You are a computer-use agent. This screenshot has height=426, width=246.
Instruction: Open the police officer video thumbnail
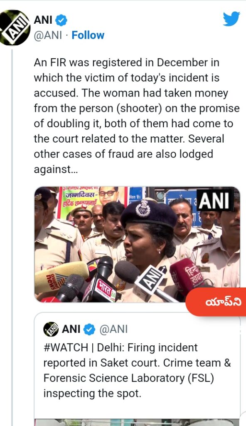point(137,245)
